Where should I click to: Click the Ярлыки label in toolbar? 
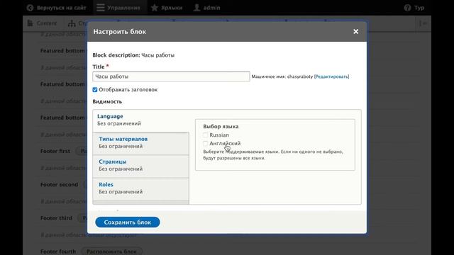click(172, 8)
